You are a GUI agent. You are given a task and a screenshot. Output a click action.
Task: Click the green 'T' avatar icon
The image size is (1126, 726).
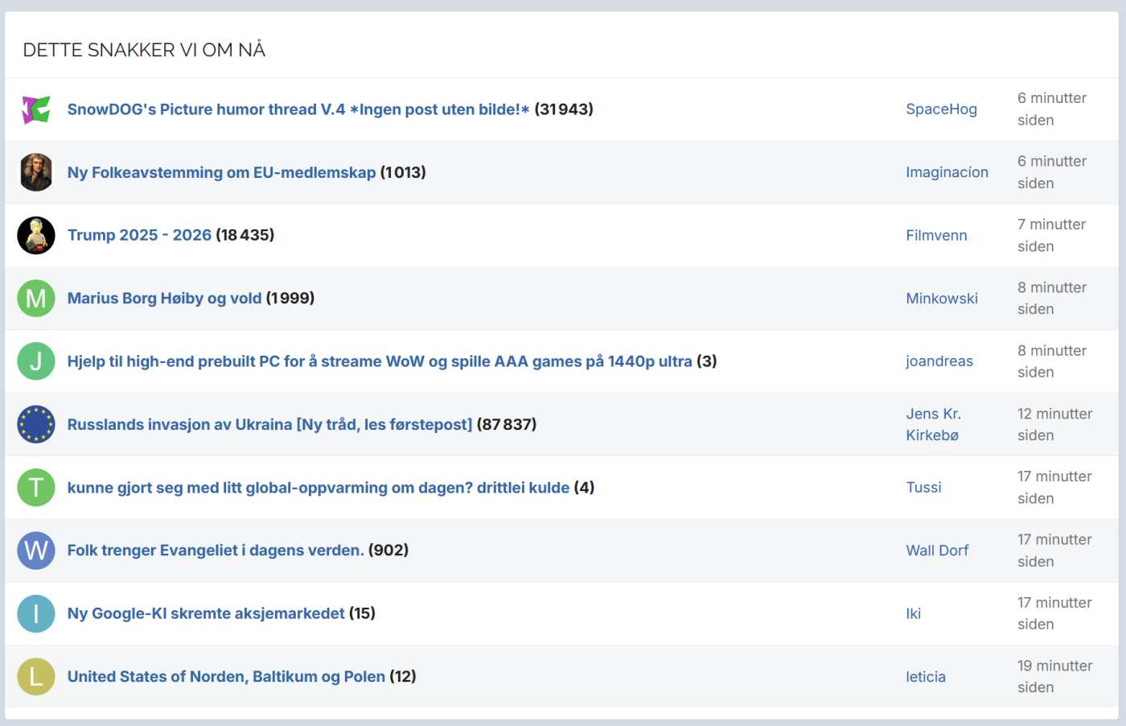tap(36, 488)
